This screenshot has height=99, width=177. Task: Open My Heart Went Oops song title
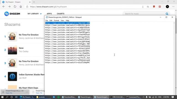[28, 88]
